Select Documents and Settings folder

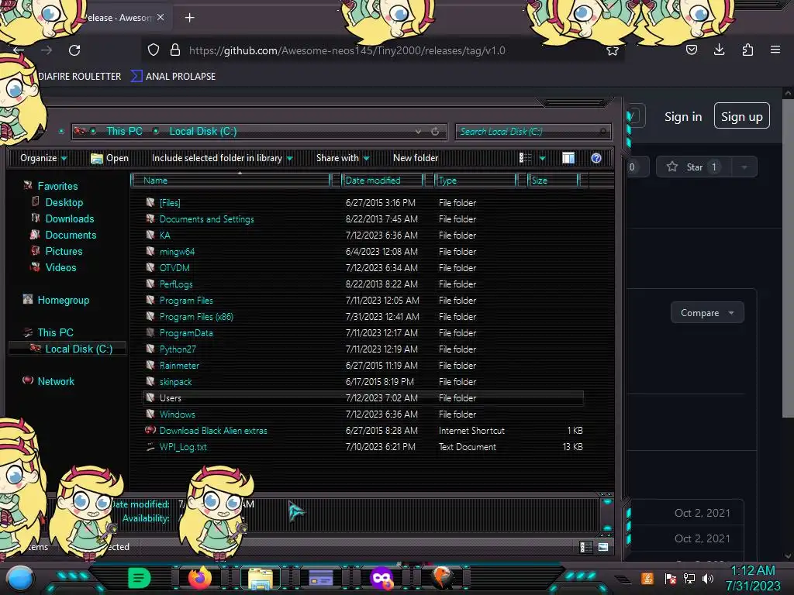click(206, 219)
